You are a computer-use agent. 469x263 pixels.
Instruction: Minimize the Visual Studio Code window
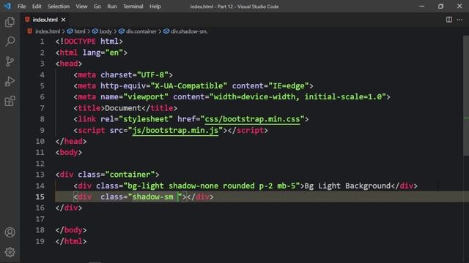point(422,7)
